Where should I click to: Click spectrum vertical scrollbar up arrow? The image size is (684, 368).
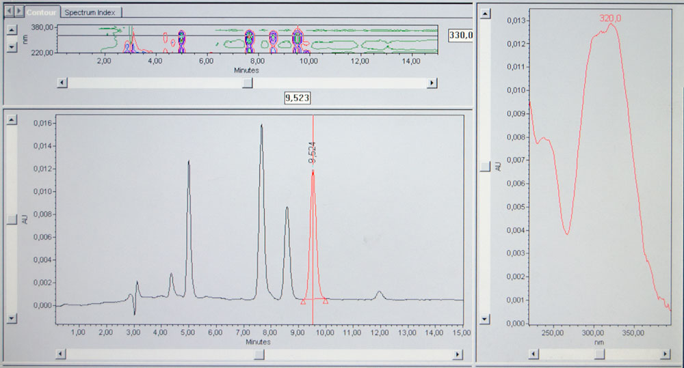485,14
